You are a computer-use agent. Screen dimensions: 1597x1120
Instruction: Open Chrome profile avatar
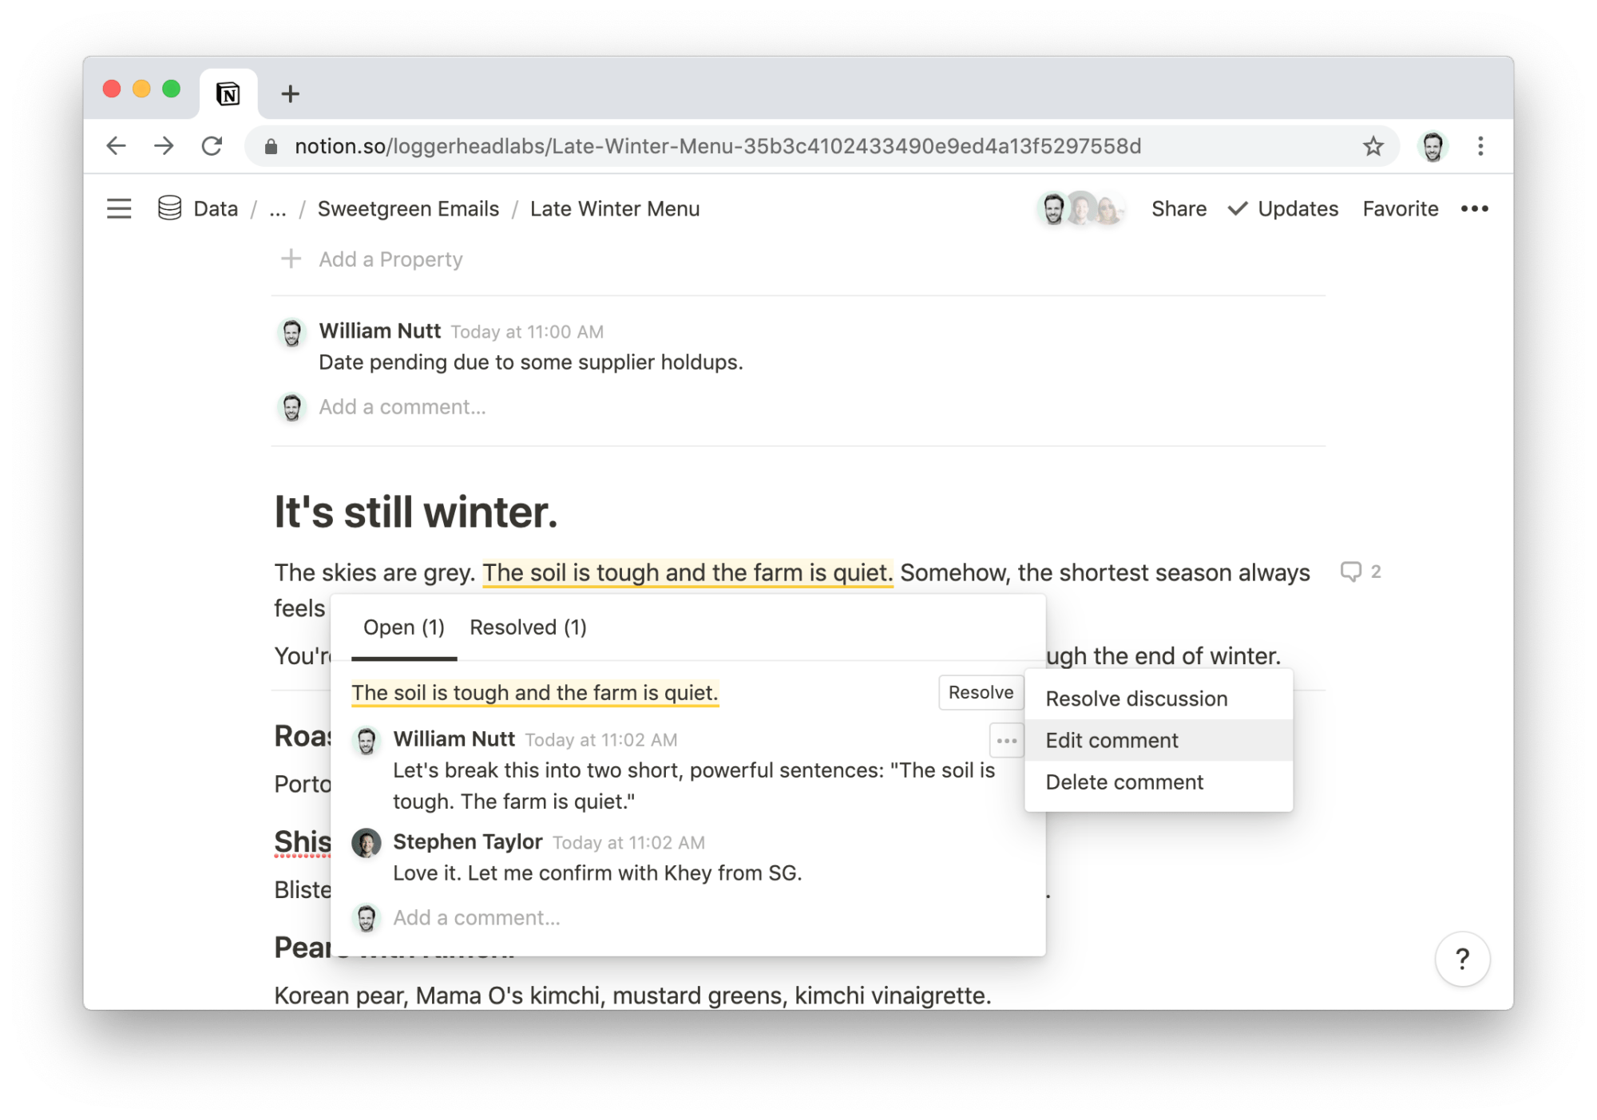pos(1433,146)
